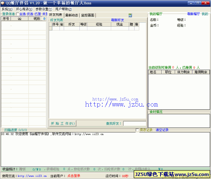Click the 已登 link

[x=38, y=14]
